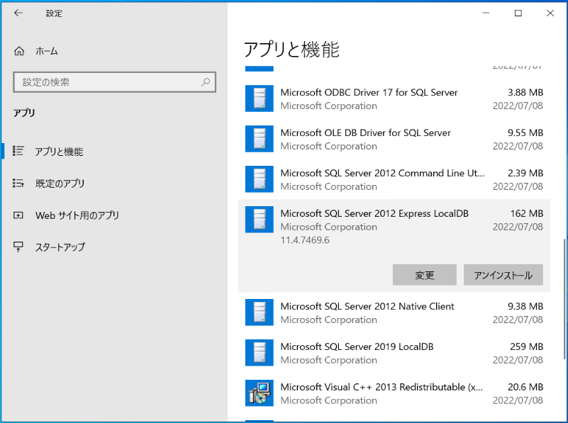This screenshot has height=423, width=568.
Task: Select Microsoft SQL Server 2019 LocalDB
Action: [x=394, y=352]
